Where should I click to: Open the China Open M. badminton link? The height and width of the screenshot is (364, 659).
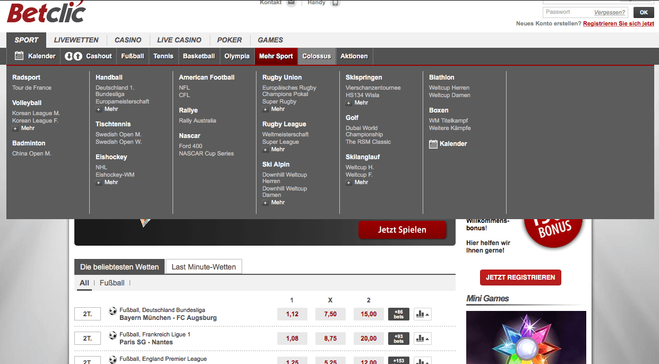pyautogui.click(x=32, y=154)
